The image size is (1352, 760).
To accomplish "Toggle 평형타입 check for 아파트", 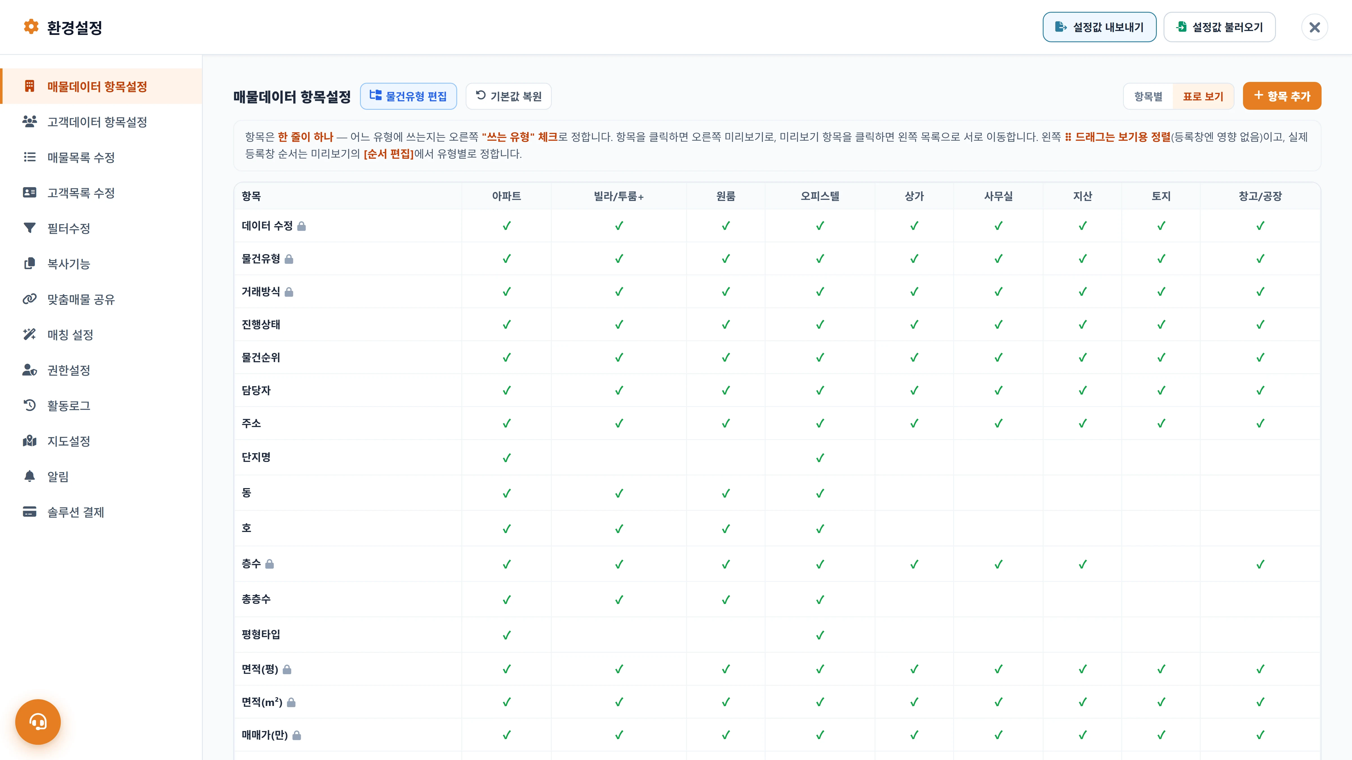I will 506,635.
